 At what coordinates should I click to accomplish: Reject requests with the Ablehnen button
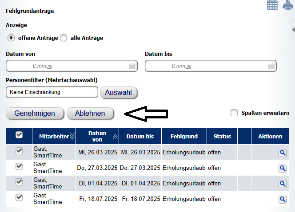(x=90, y=114)
